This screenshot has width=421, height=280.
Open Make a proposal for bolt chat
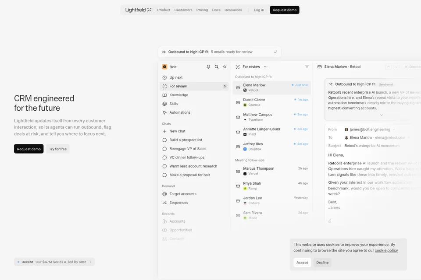tap(194, 175)
